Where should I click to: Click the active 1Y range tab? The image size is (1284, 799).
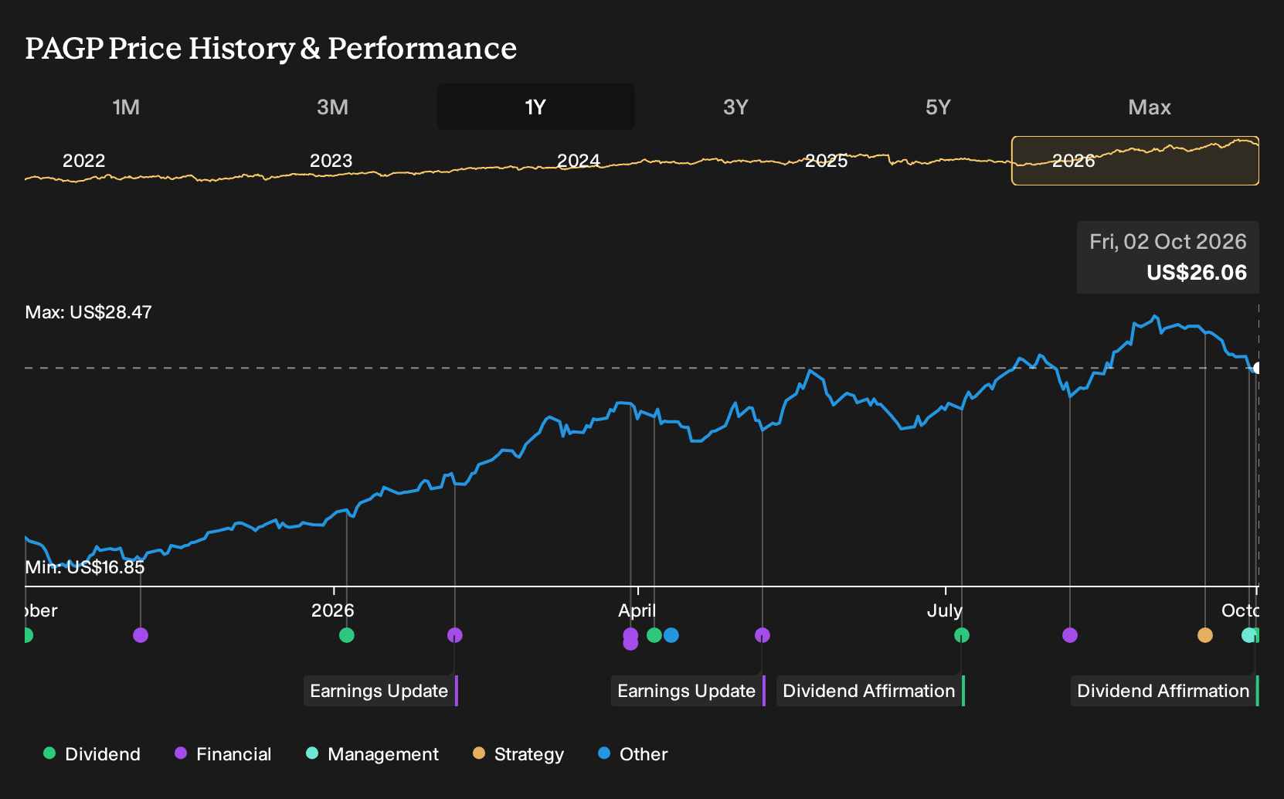pos(535,107)
